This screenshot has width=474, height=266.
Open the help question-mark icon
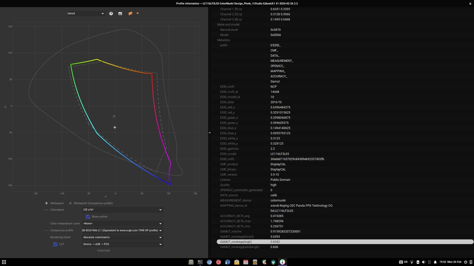coord(111,13)
